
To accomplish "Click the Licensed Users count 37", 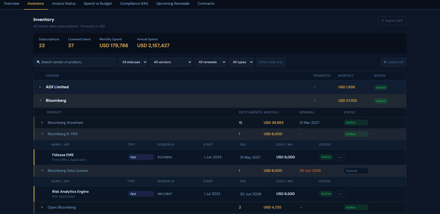I will (x=71, y=46).
